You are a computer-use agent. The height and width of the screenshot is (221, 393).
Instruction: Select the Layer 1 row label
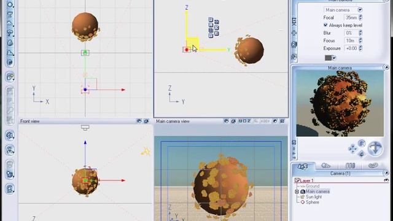pyautogui.click(x=307, y=180)
